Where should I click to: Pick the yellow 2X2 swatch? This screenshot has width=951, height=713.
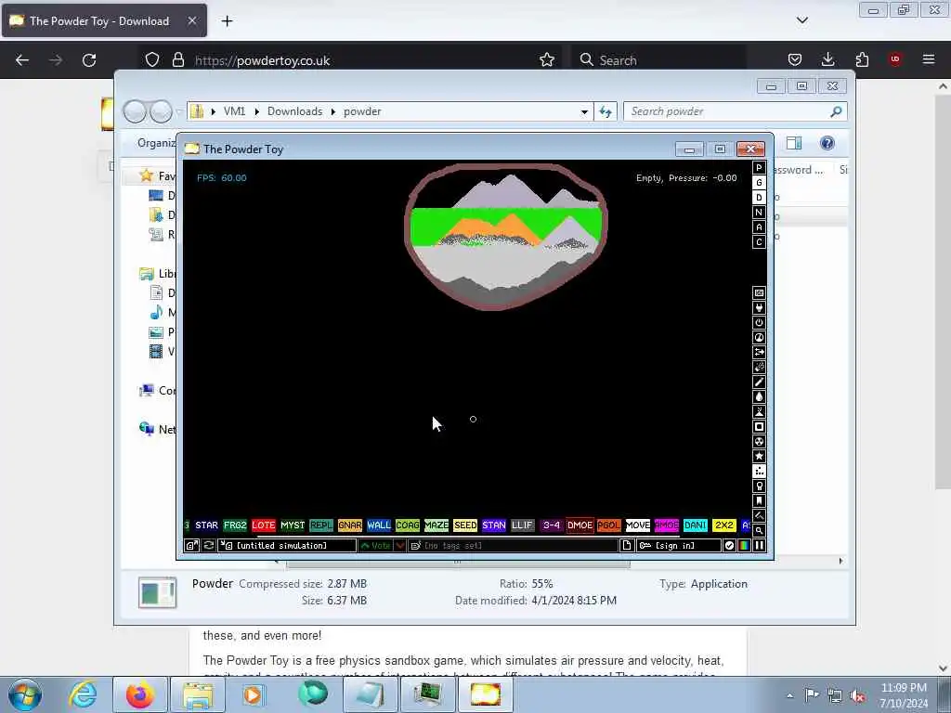coord(723,525)
